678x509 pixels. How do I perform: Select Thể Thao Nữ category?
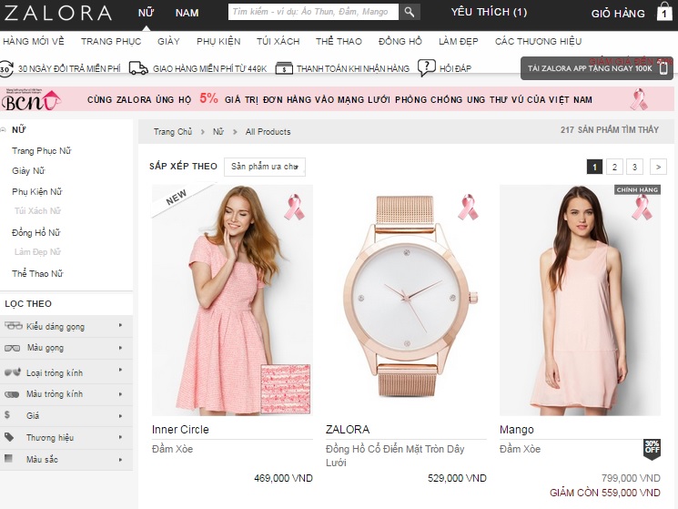[37, 274]
